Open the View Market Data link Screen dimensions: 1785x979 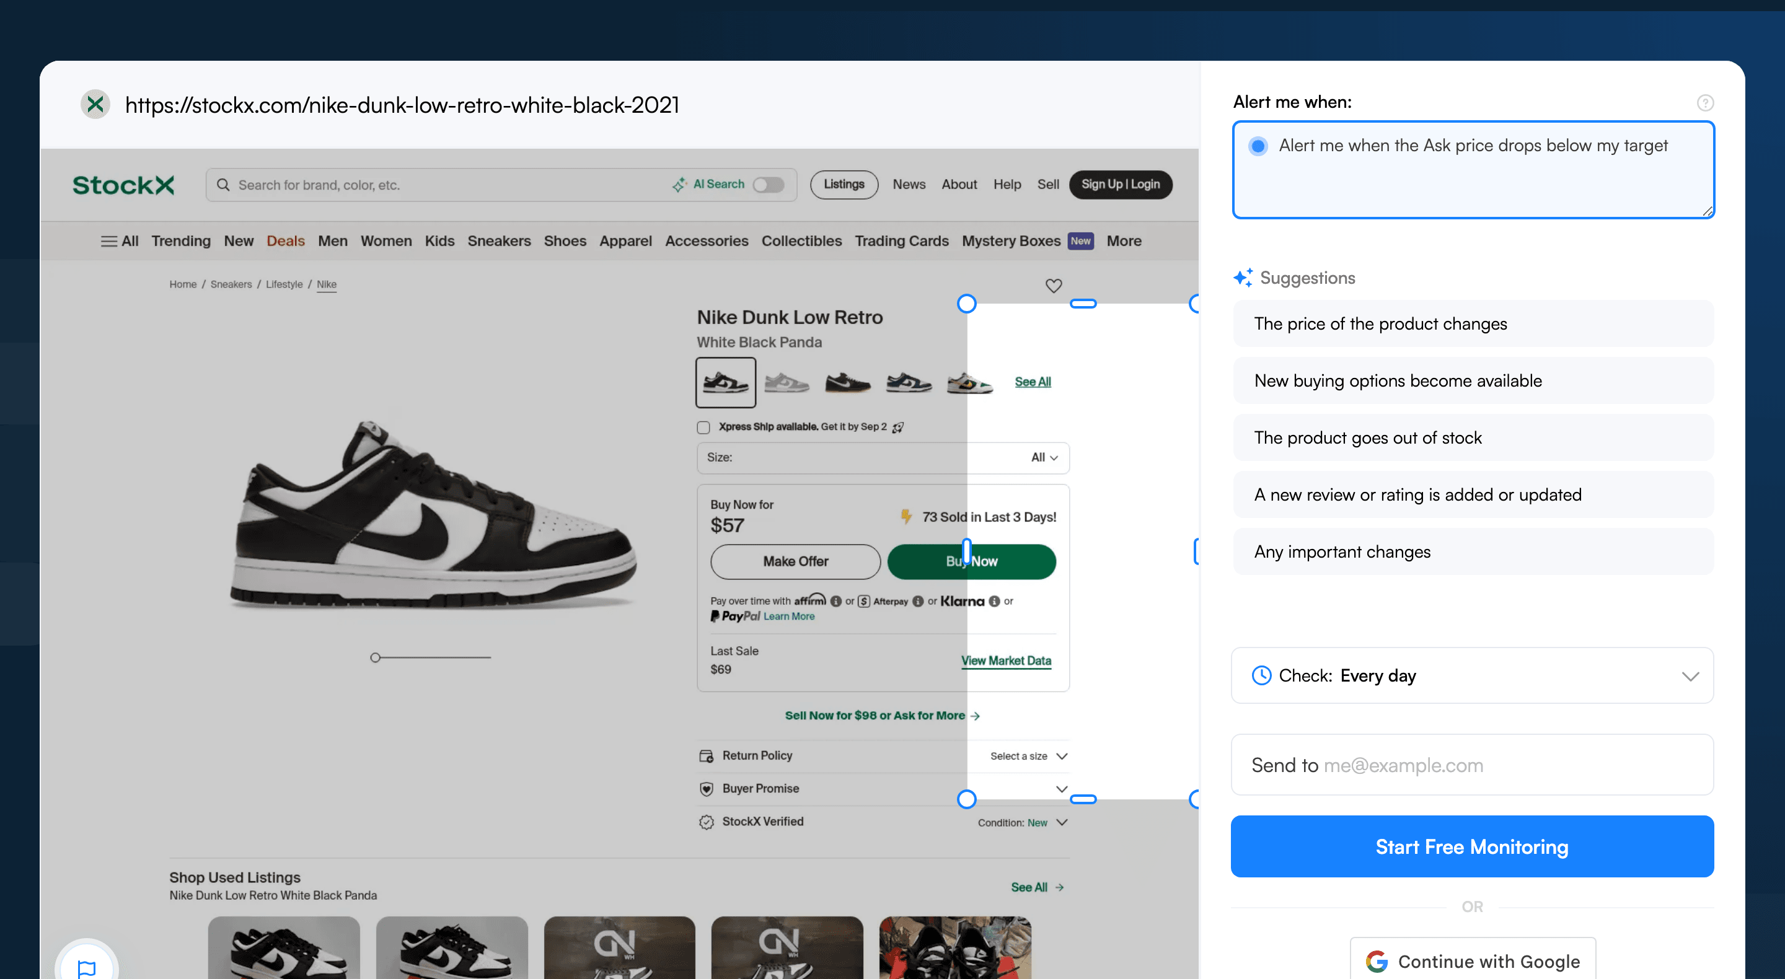point(1006,661)
